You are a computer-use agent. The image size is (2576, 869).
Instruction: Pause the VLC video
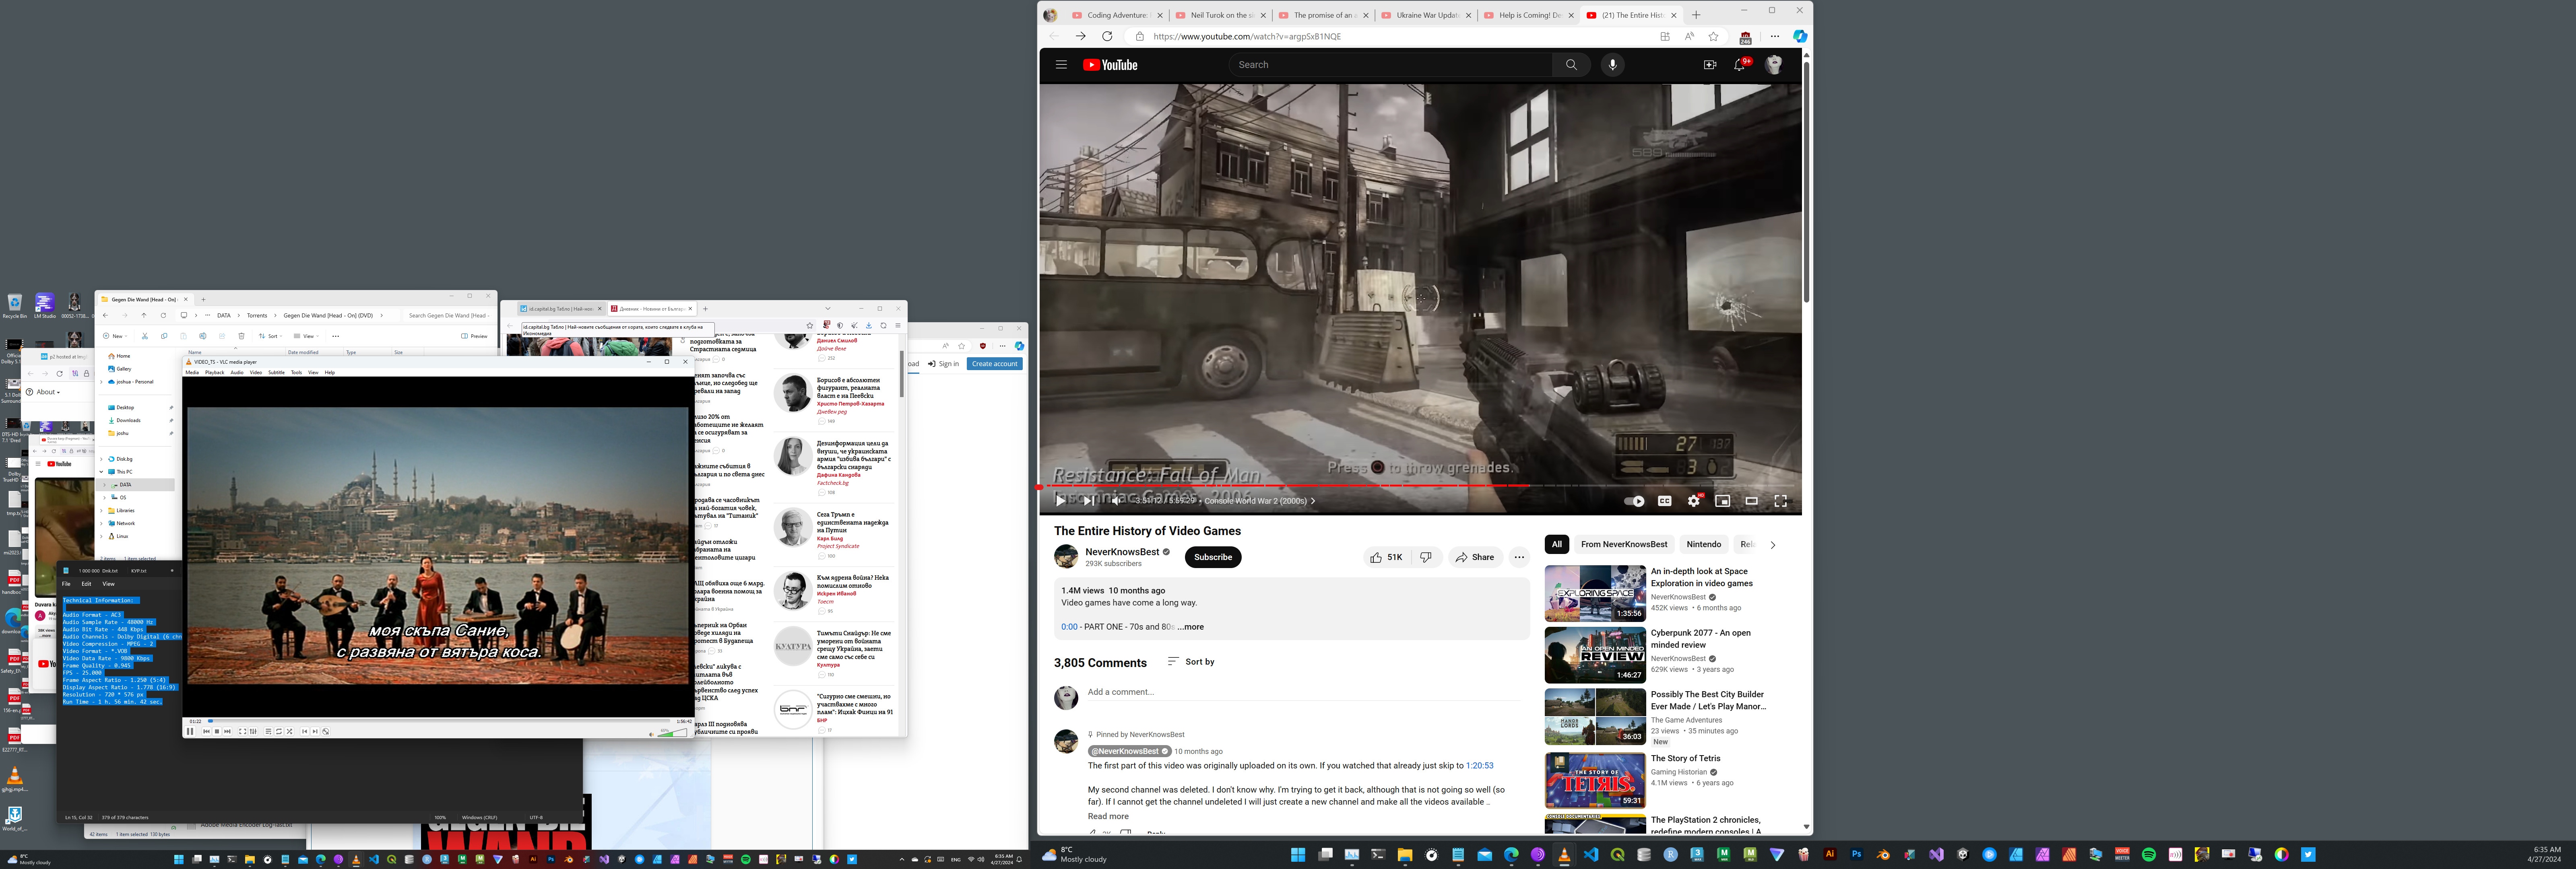(190, 731)
